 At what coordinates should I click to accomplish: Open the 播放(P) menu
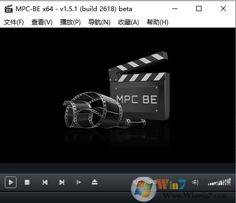70,22
